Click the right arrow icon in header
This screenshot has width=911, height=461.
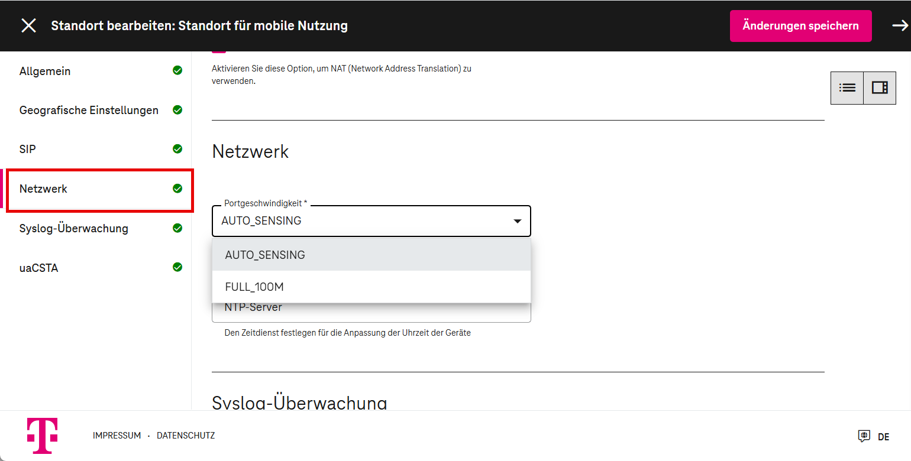coord(900,25)
